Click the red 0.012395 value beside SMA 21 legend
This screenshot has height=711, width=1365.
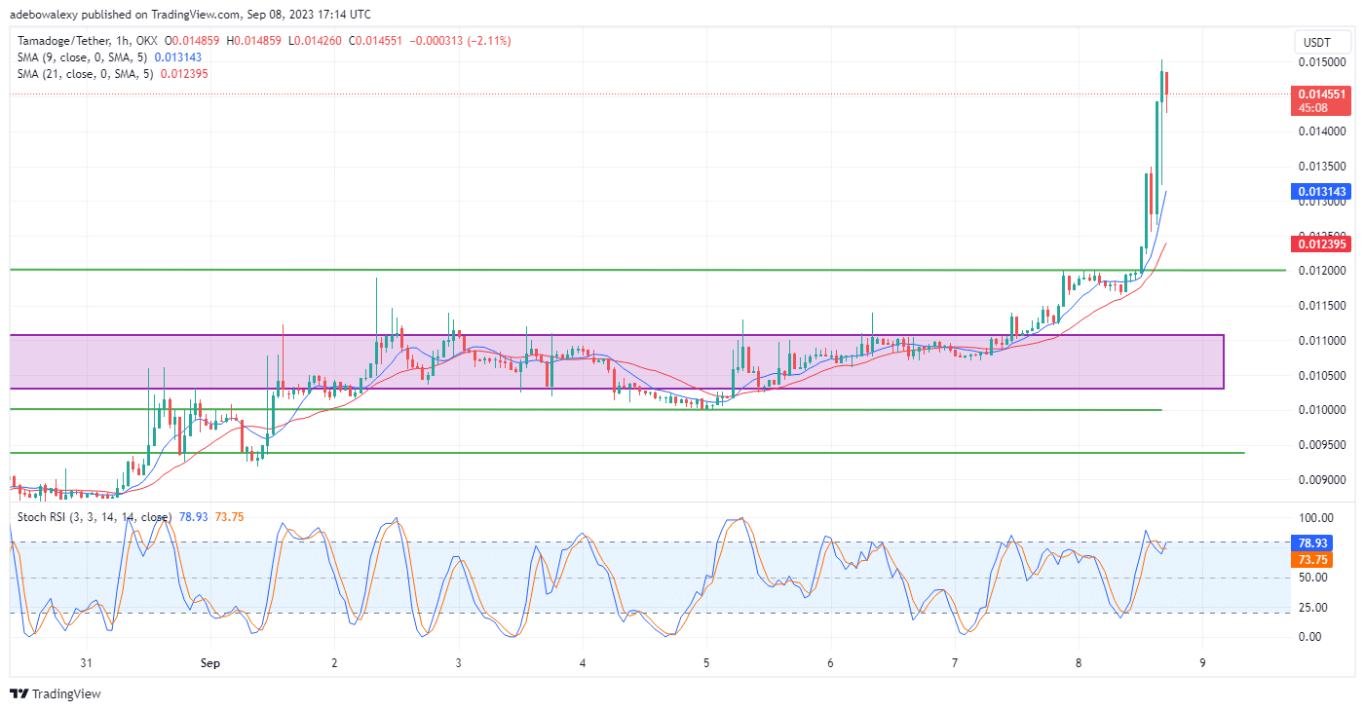(x=184, y=74)
